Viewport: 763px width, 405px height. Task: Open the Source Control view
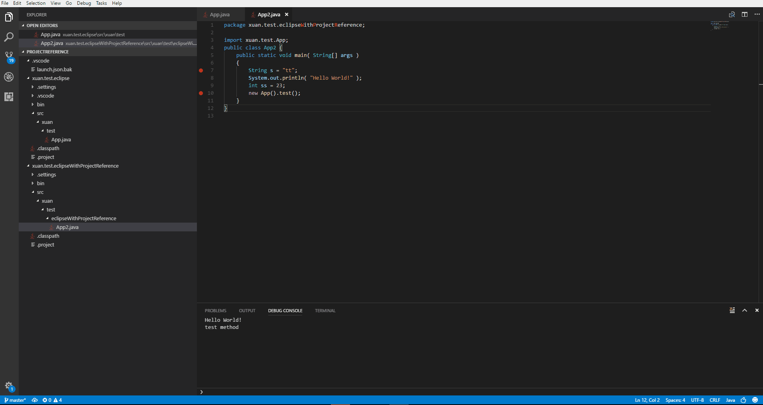[x=9, y=57]
